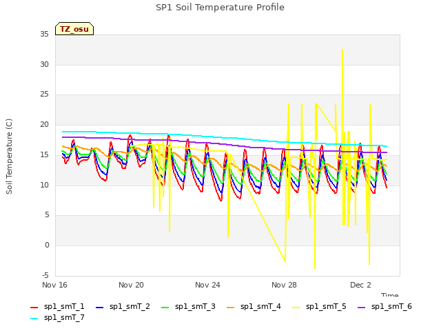Screen dimensions: 441x331
Task: Click the 10 y-axis tick label
Action: [44, 185]
